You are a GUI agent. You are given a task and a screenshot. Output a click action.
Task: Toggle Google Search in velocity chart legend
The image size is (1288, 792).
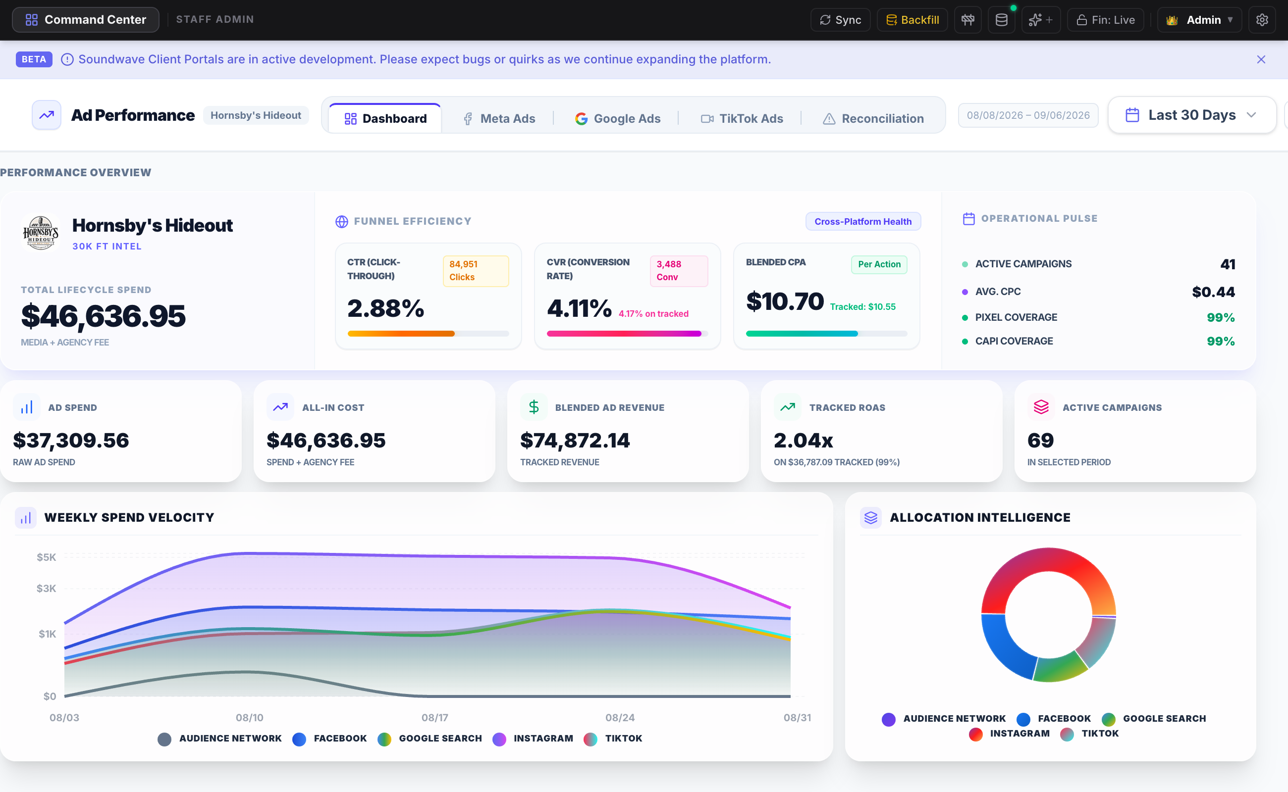tap(430, 739)
